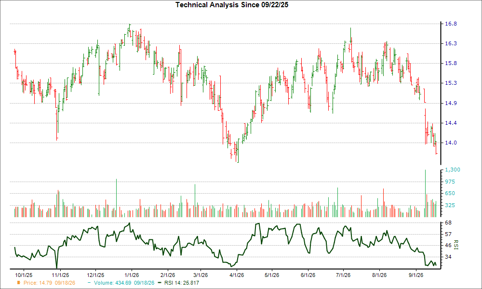Click the 16.3 price axis label
The width and height of the screenshot is (482, 289).
click(451, 44)
